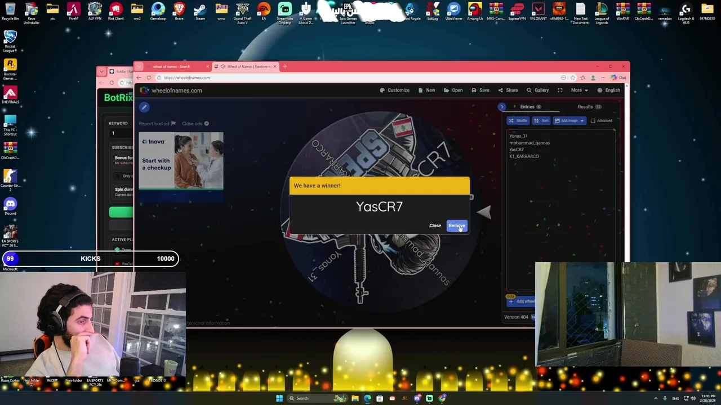Open the Customize option
721x405 pixels.
394,90
